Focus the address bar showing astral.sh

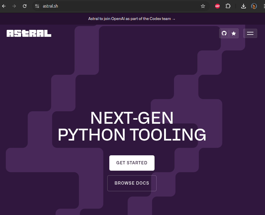click(x=116, y=6)
